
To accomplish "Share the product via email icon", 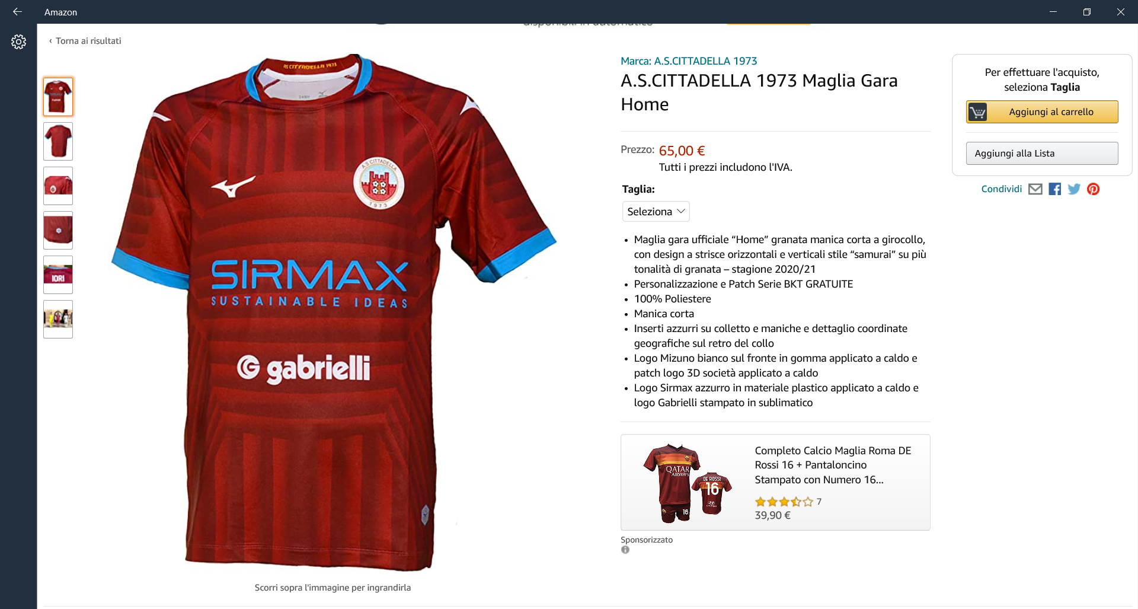I will click(x=1035, y=189).
